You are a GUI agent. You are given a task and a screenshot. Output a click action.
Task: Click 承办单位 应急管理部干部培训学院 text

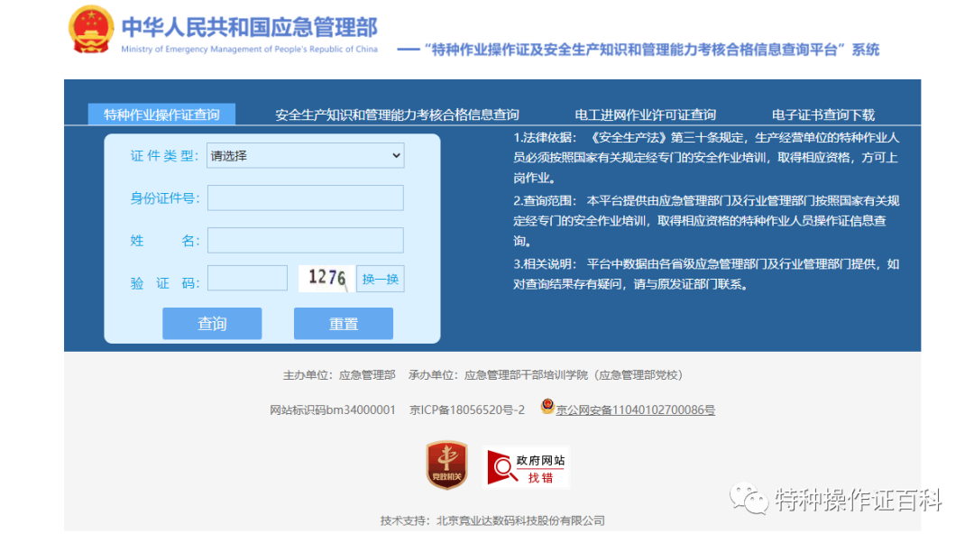pyautogui.click(x=546, y=374)
